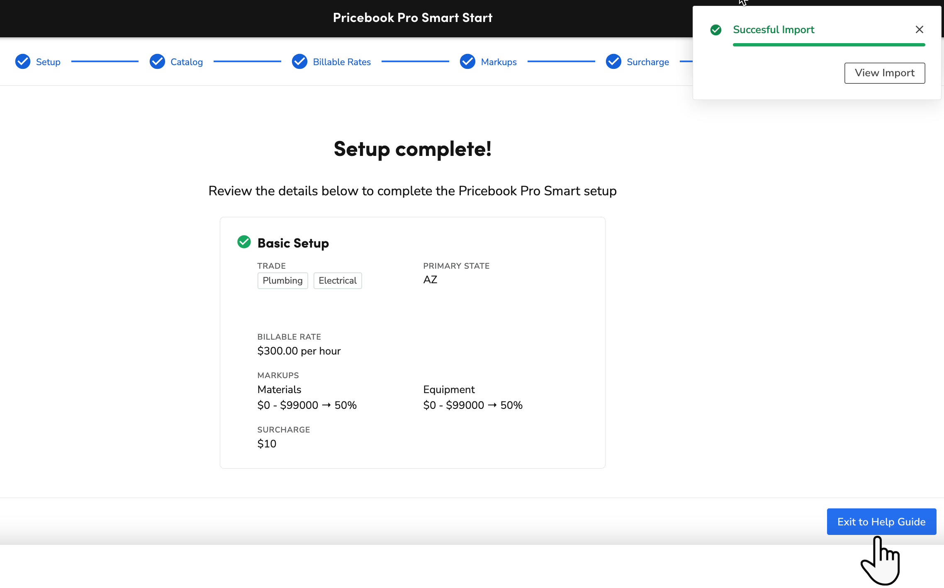This screenshot has height=588, width=944.
Task: Open the Setup step tab
Action: pyautogui.click(x=48, y=62)
